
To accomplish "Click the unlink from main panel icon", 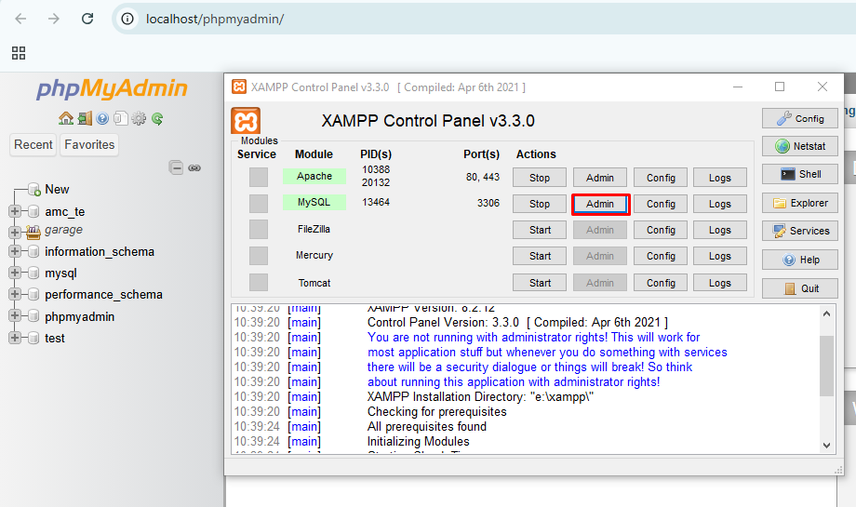I will (194, 167).
